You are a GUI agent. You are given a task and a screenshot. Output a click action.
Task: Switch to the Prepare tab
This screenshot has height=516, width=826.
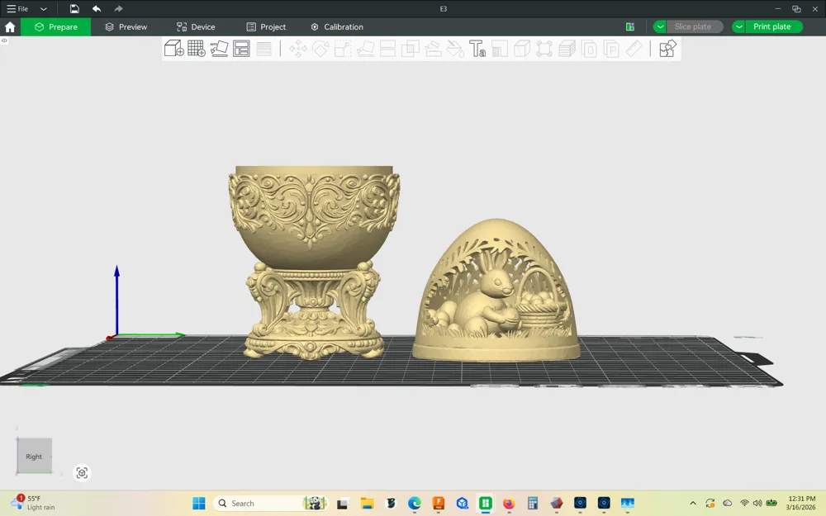56,27
